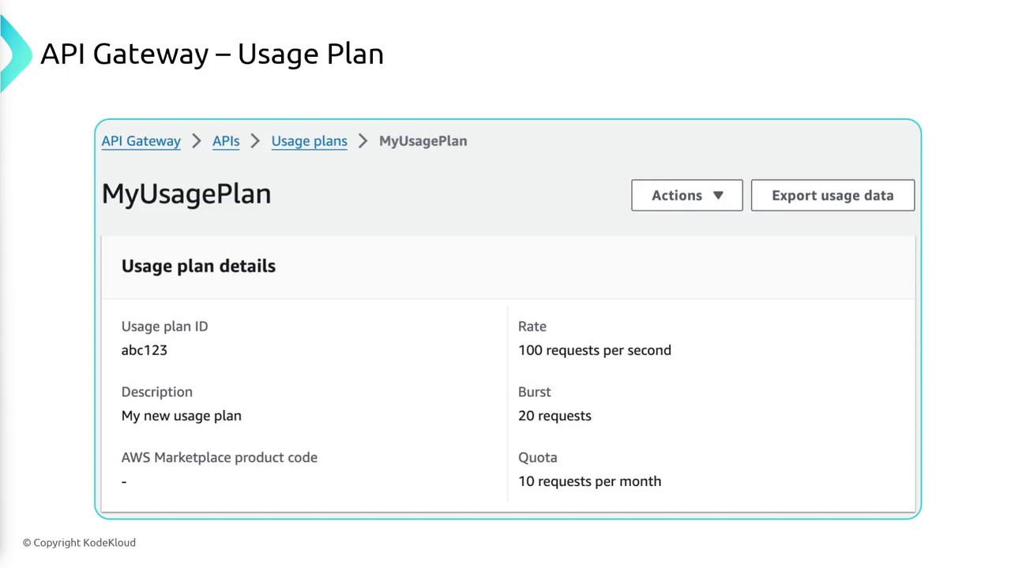Click the Burst value 20 requests
Viewport: 1011px width, 568px height.
pyautogui.click(x=554, y=416)
